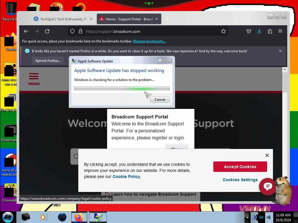This screenshot has height=223, width=298.
Task: Show site security padlock info
Action: tap(81, 31)
